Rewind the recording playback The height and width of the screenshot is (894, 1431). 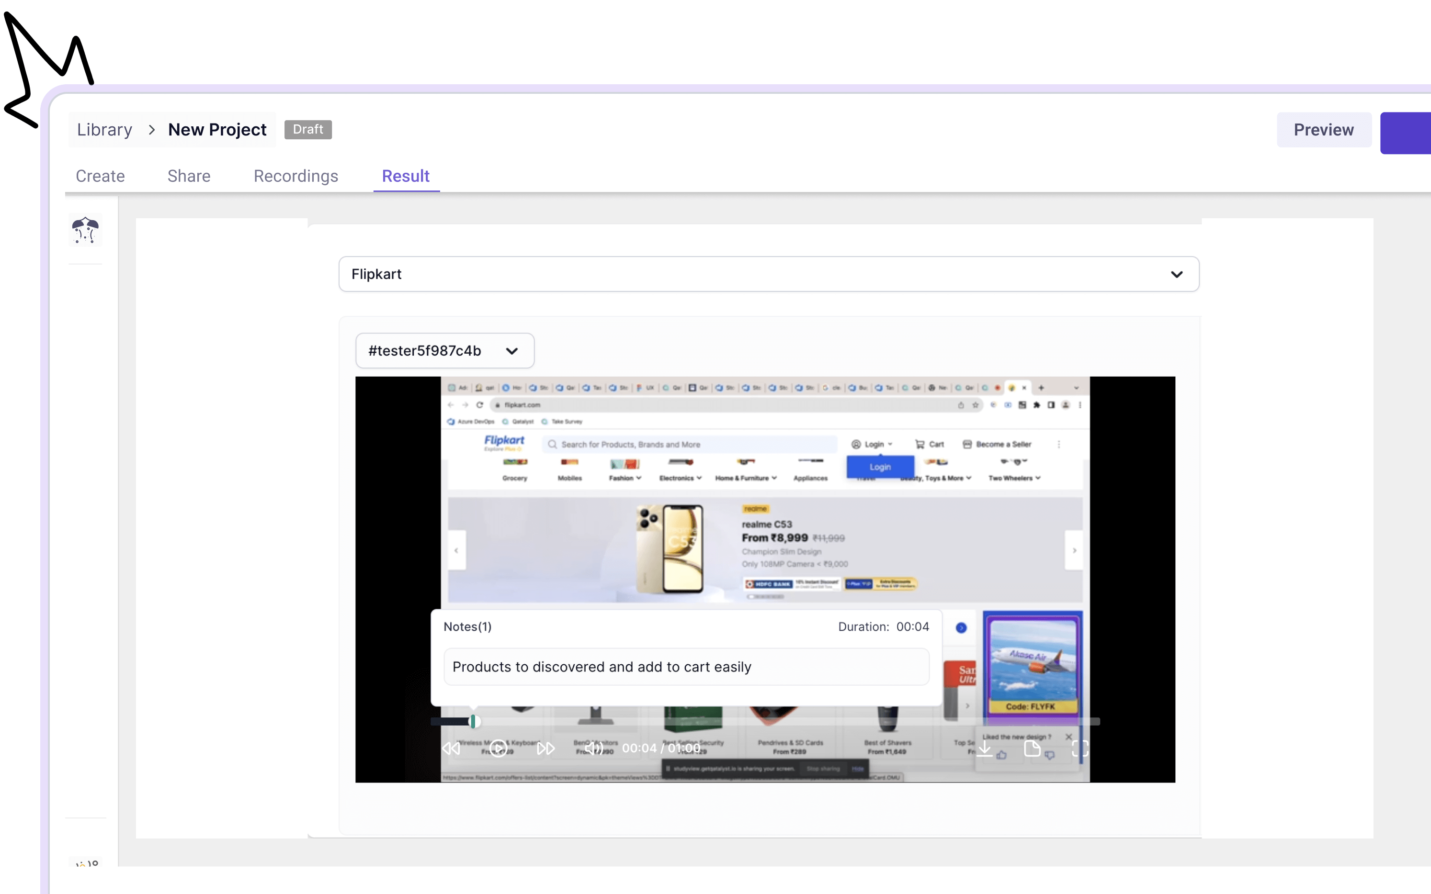pyautogui.click(x=451, y=749)
